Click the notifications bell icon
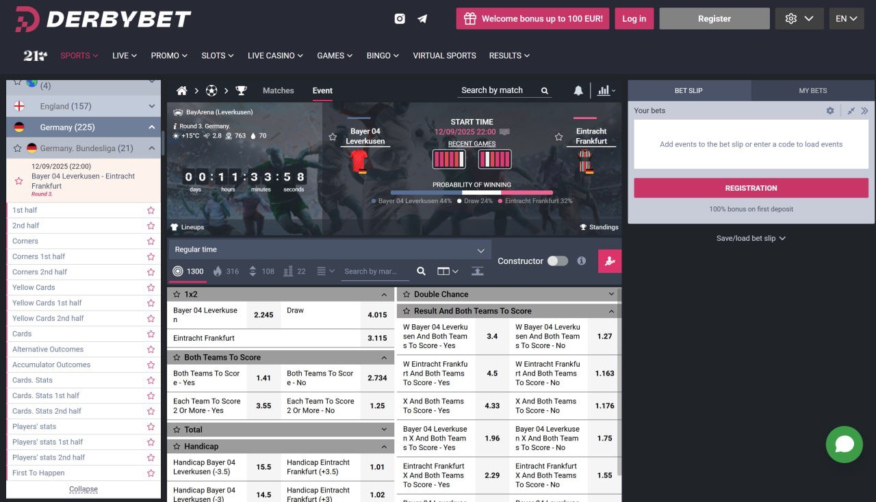This screenshot has width=876, height=502. [578, 90]
